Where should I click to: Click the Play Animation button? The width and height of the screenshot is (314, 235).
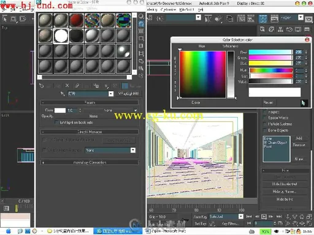tap(264, 217)
